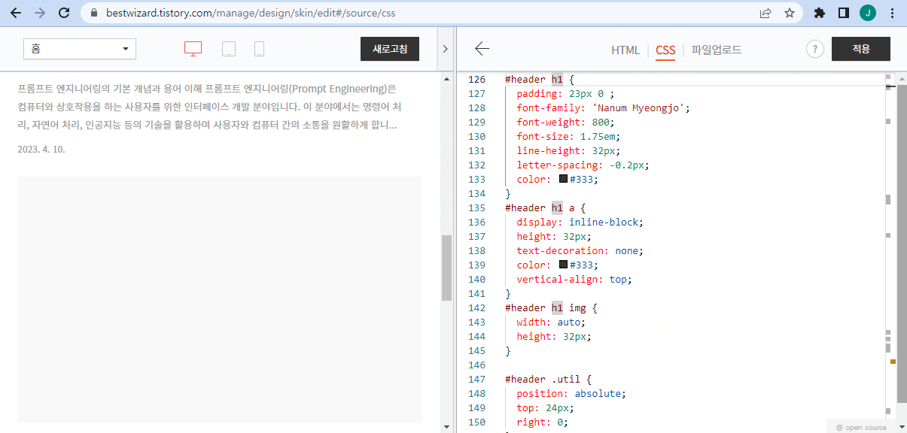Click the back arrow in skin editor

click(x=481, y=48)
